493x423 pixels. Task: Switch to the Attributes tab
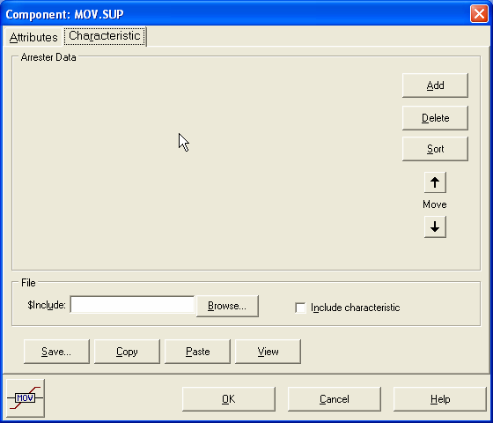tap(33, 37)
